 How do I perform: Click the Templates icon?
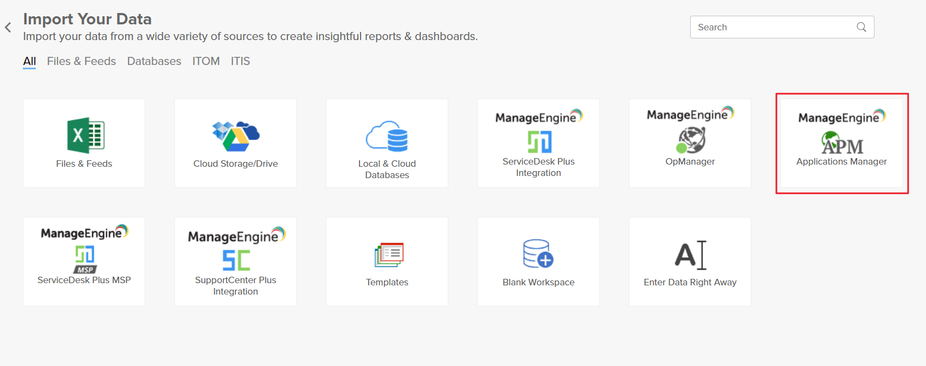(x=389, y=255)
